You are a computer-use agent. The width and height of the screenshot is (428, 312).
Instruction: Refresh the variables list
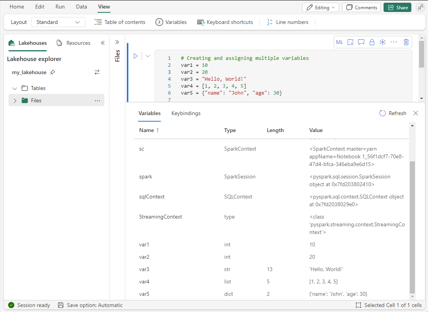[x=392, y=113]
